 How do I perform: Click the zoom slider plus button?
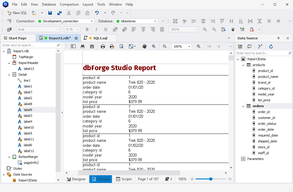[x=230, y=179]
